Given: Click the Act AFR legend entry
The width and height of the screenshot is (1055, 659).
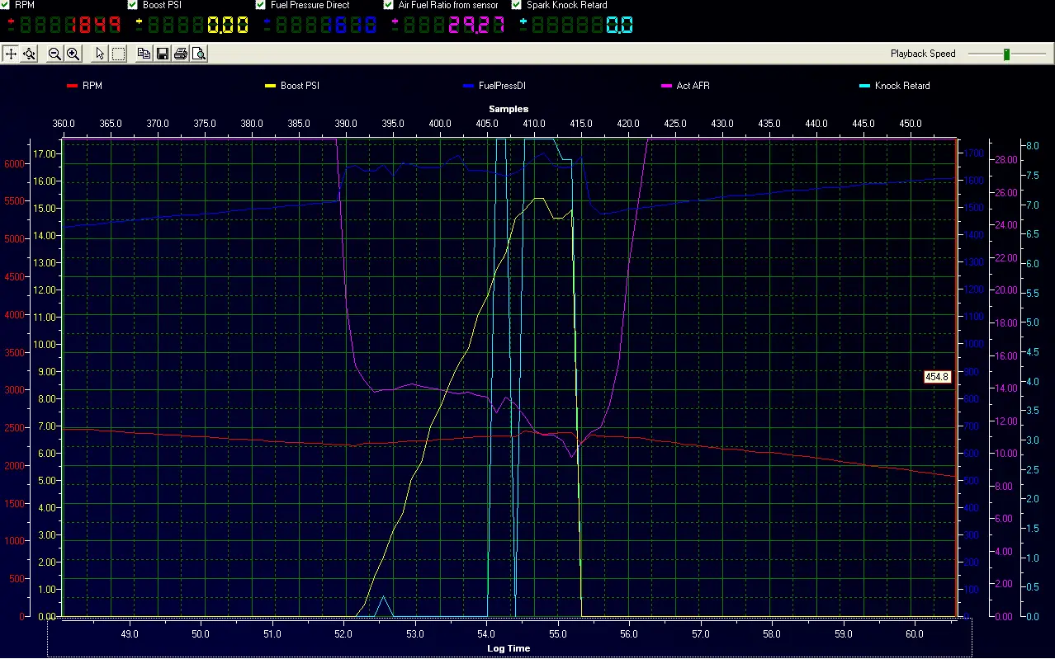Looking at the screenshot, I should 693,86.
